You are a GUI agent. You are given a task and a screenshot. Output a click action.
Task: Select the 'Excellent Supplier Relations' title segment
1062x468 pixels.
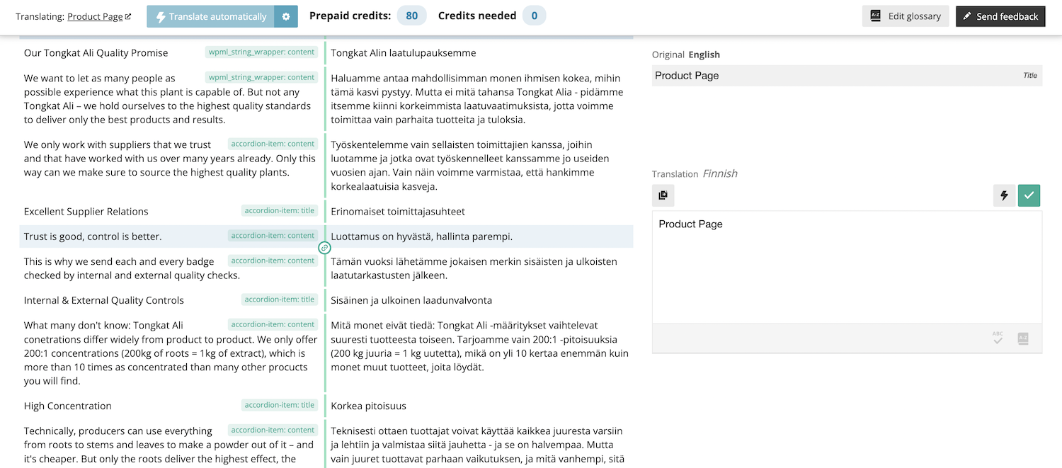click(x=86, y=210)
